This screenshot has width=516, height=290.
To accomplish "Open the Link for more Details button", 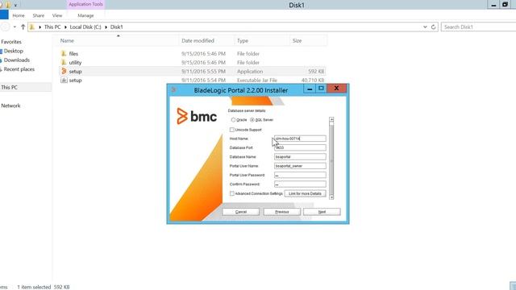I will 305,193.
